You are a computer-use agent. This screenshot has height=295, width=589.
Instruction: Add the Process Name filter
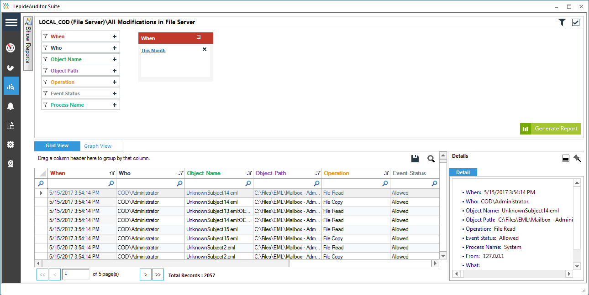[x=115, y=105]
